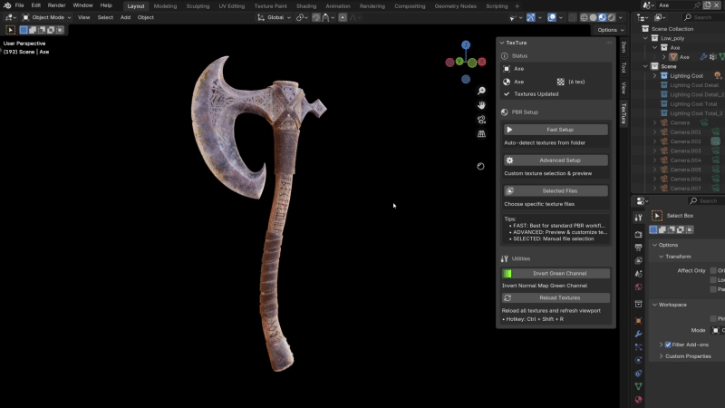Image resolution: width=725 pixels, height=408 pixels.
Task: Click the properties editor search field
Action: [707, 200]
